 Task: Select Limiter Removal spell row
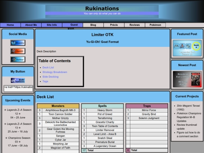click(x=102, y=130)
